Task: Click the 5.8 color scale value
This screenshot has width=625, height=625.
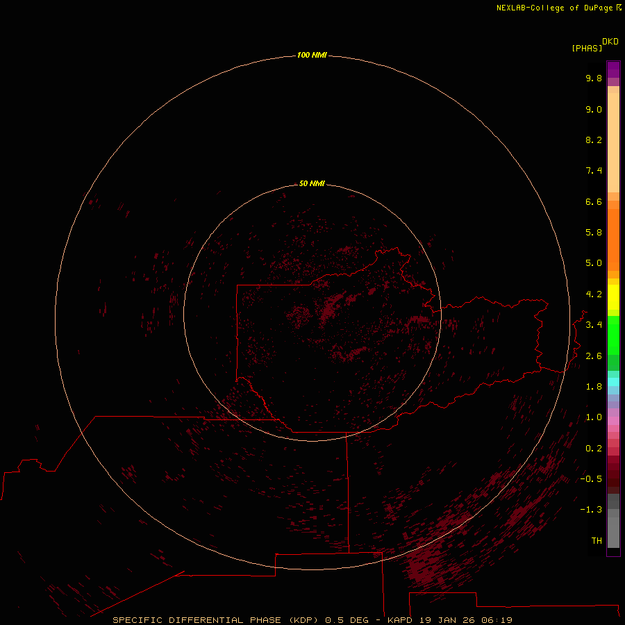Action: [x=594, y=233]
